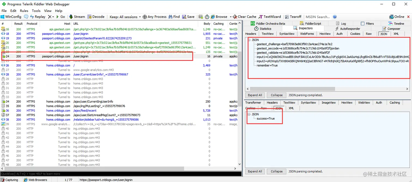Viewport: 412px width, 182px height.
Task: Toggle the Stream mode button
Action: 77,17
